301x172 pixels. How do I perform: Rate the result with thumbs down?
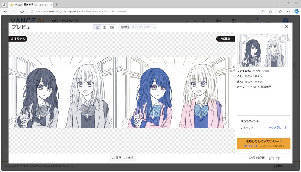(278, 158)
